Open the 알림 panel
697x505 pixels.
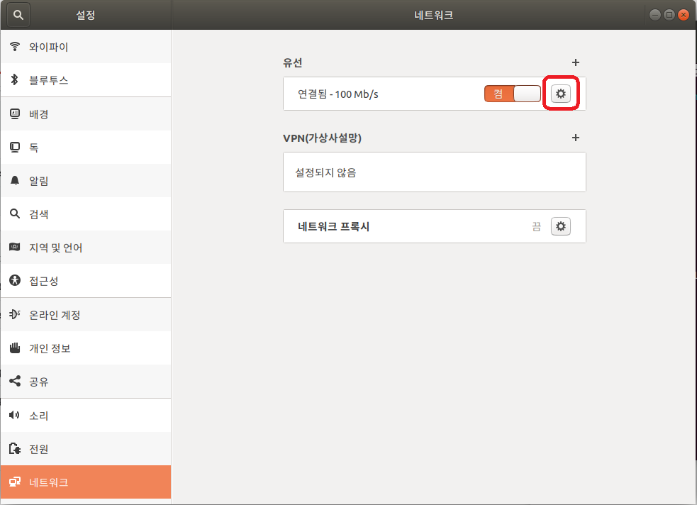coord(86,181)
